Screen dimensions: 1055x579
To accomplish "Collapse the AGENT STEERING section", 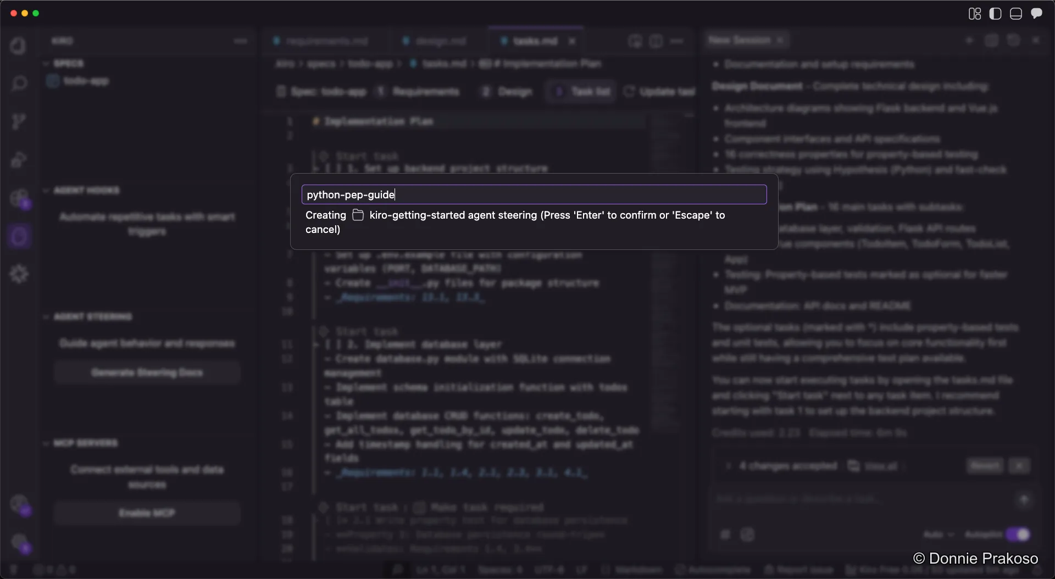I will (x=47, y=316).
